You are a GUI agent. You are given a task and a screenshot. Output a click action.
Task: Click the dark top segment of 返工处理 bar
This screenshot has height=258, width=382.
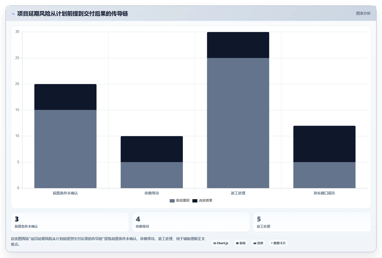coord(238,45)
